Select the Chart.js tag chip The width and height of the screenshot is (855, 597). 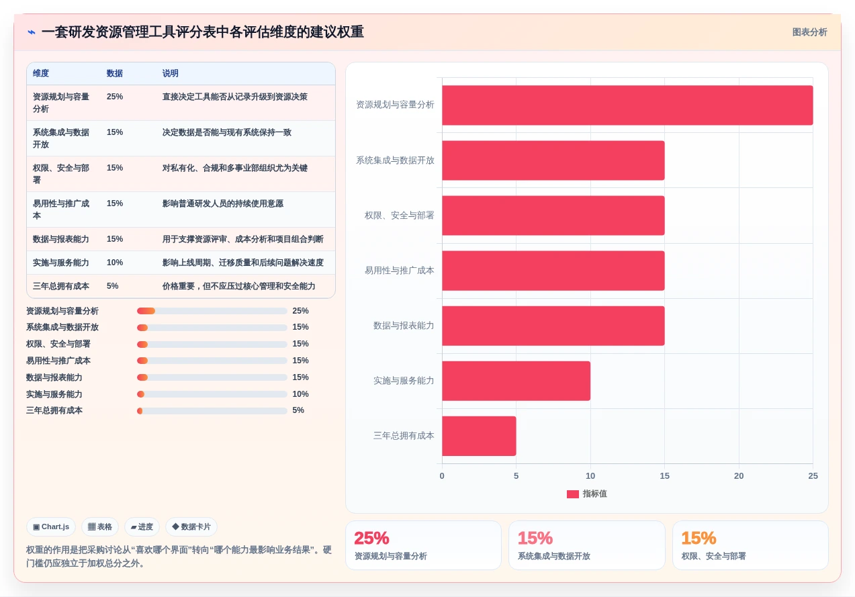(51, 527)
